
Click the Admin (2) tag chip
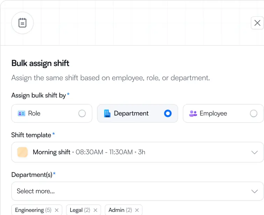pyautogui.click(x=124, y=210)
